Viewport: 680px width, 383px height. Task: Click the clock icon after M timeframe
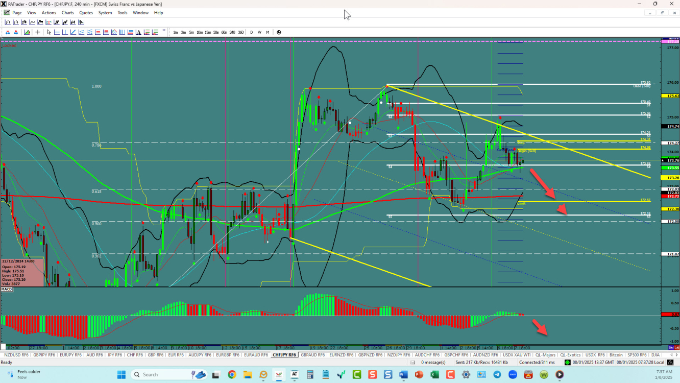(279, 32)
